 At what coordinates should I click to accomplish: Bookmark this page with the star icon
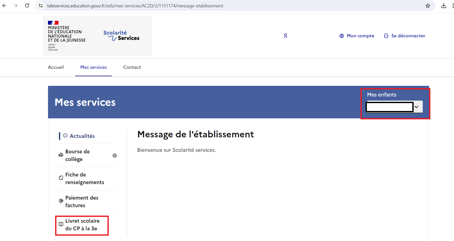(x=428, y=6)
